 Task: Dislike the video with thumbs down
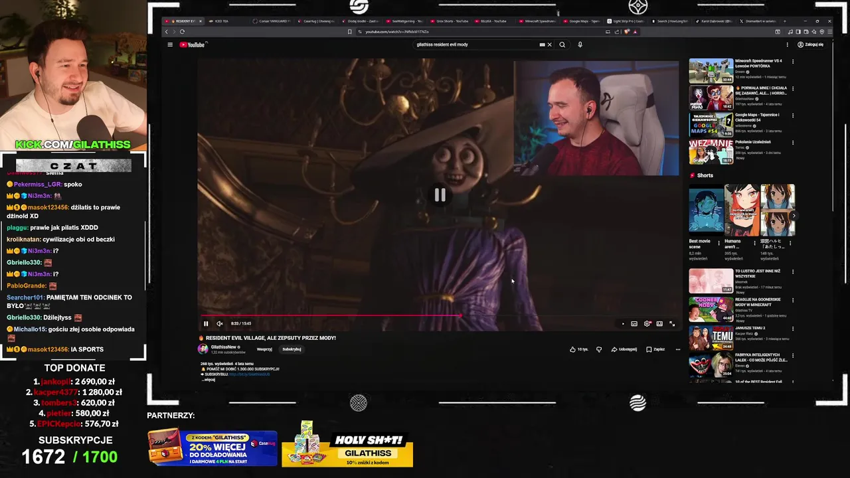pos(598,349)
